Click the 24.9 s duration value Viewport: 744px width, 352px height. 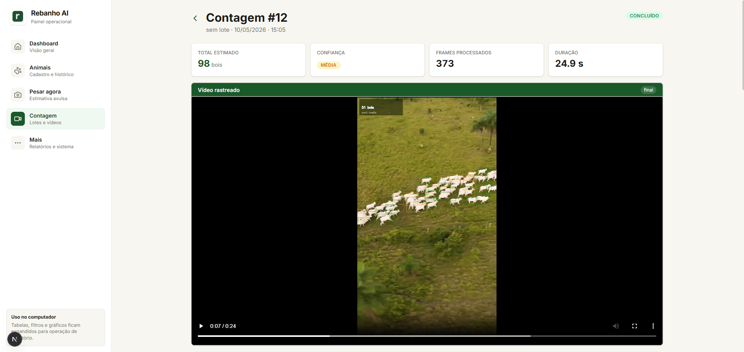[x=569, y=64]
